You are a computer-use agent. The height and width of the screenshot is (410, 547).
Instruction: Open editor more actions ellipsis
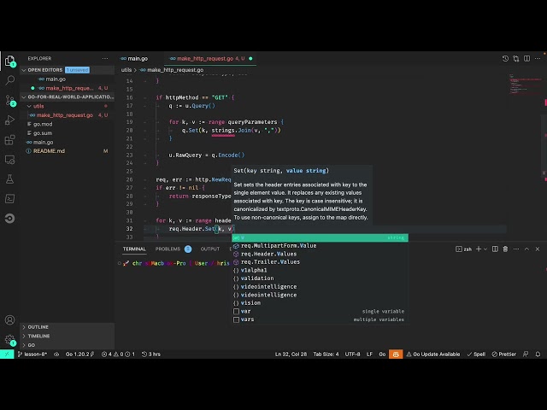pos(538,59)
